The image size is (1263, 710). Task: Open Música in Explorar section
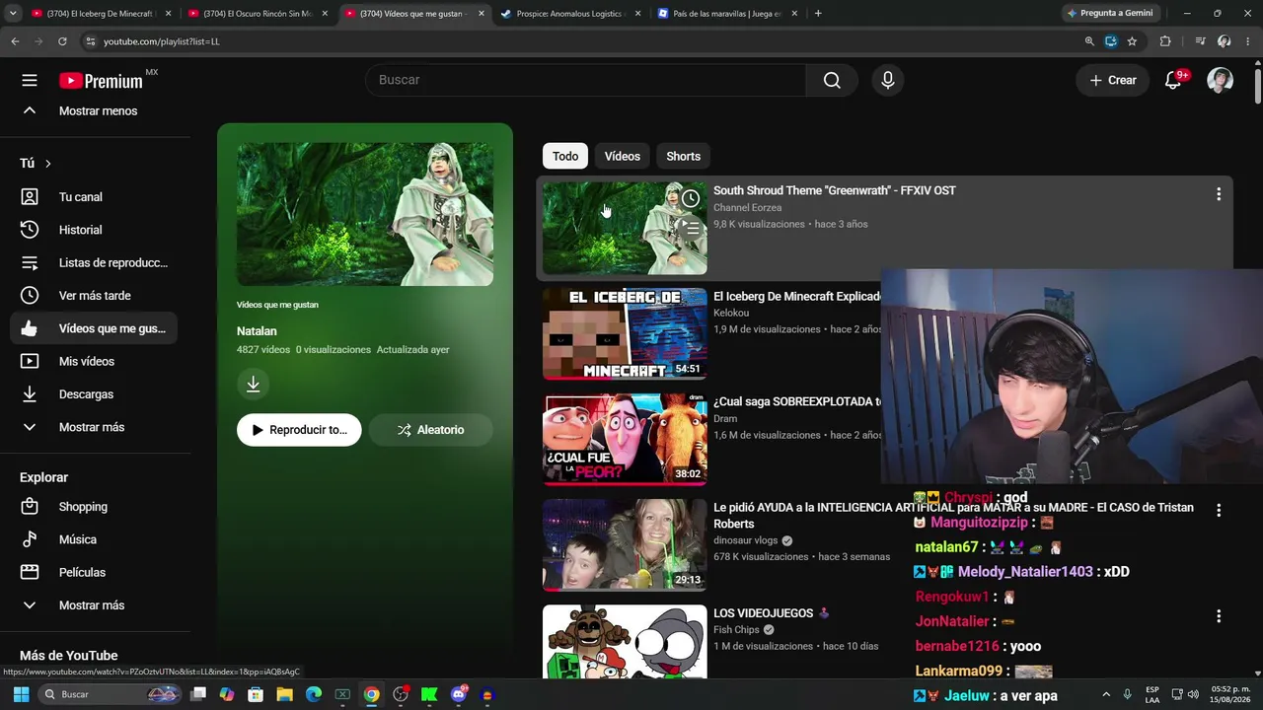94,539
